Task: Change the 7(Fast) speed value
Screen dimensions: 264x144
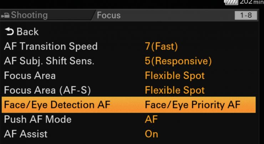Action: point(161,46)
